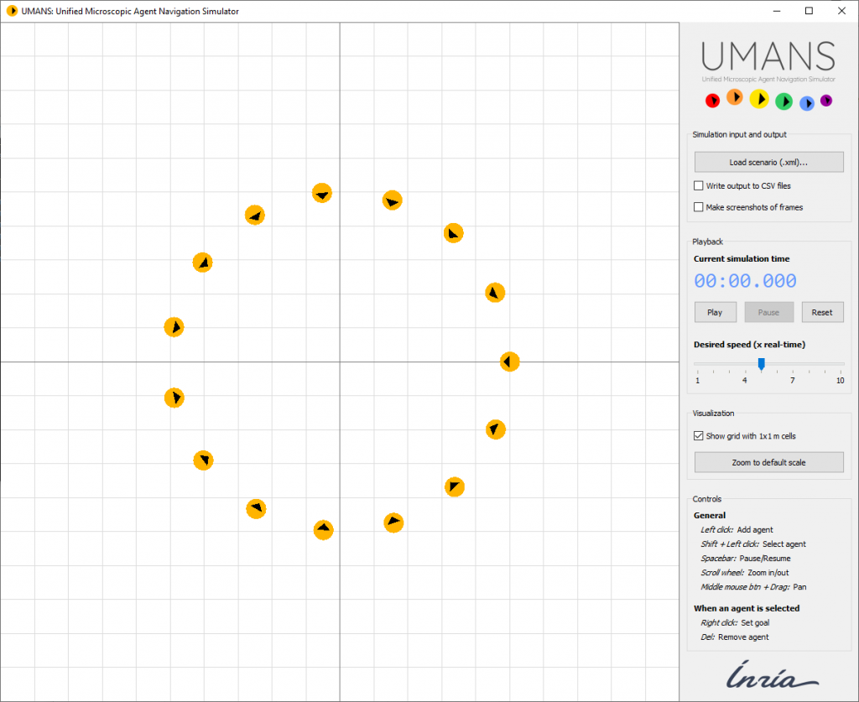Screen dimensions: 859x702
Task: Select the leftmost agent above the horizontal axis
Action: tap(174, 327)
